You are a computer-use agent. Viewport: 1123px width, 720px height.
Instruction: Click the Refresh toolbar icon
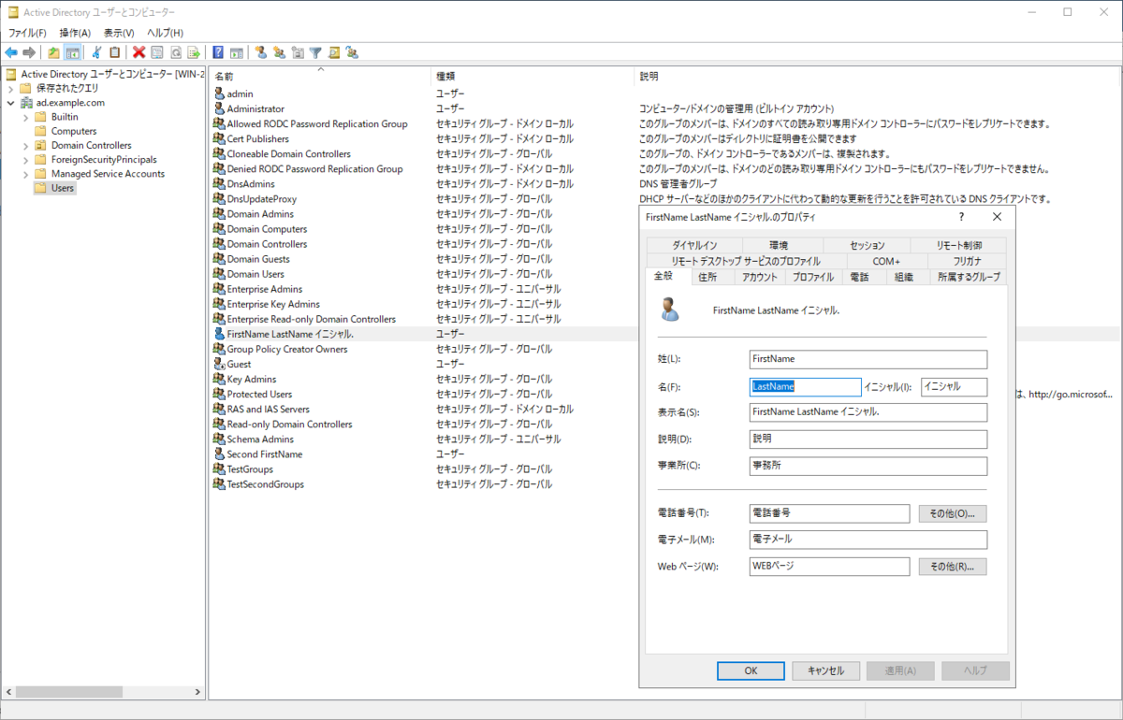[175, 52]
